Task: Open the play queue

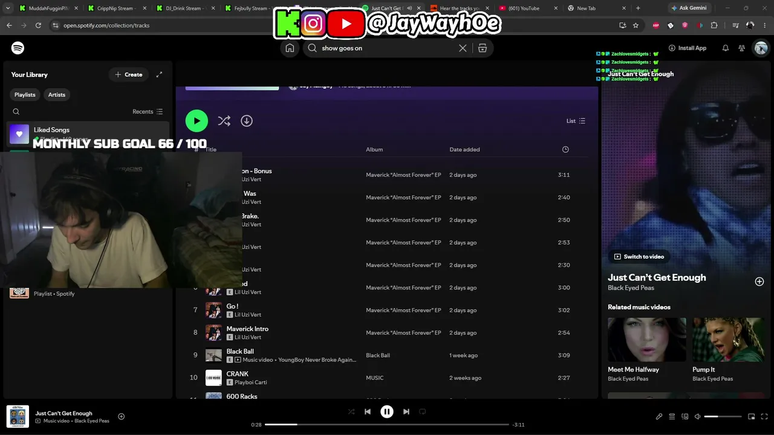Action: (672, 416)
